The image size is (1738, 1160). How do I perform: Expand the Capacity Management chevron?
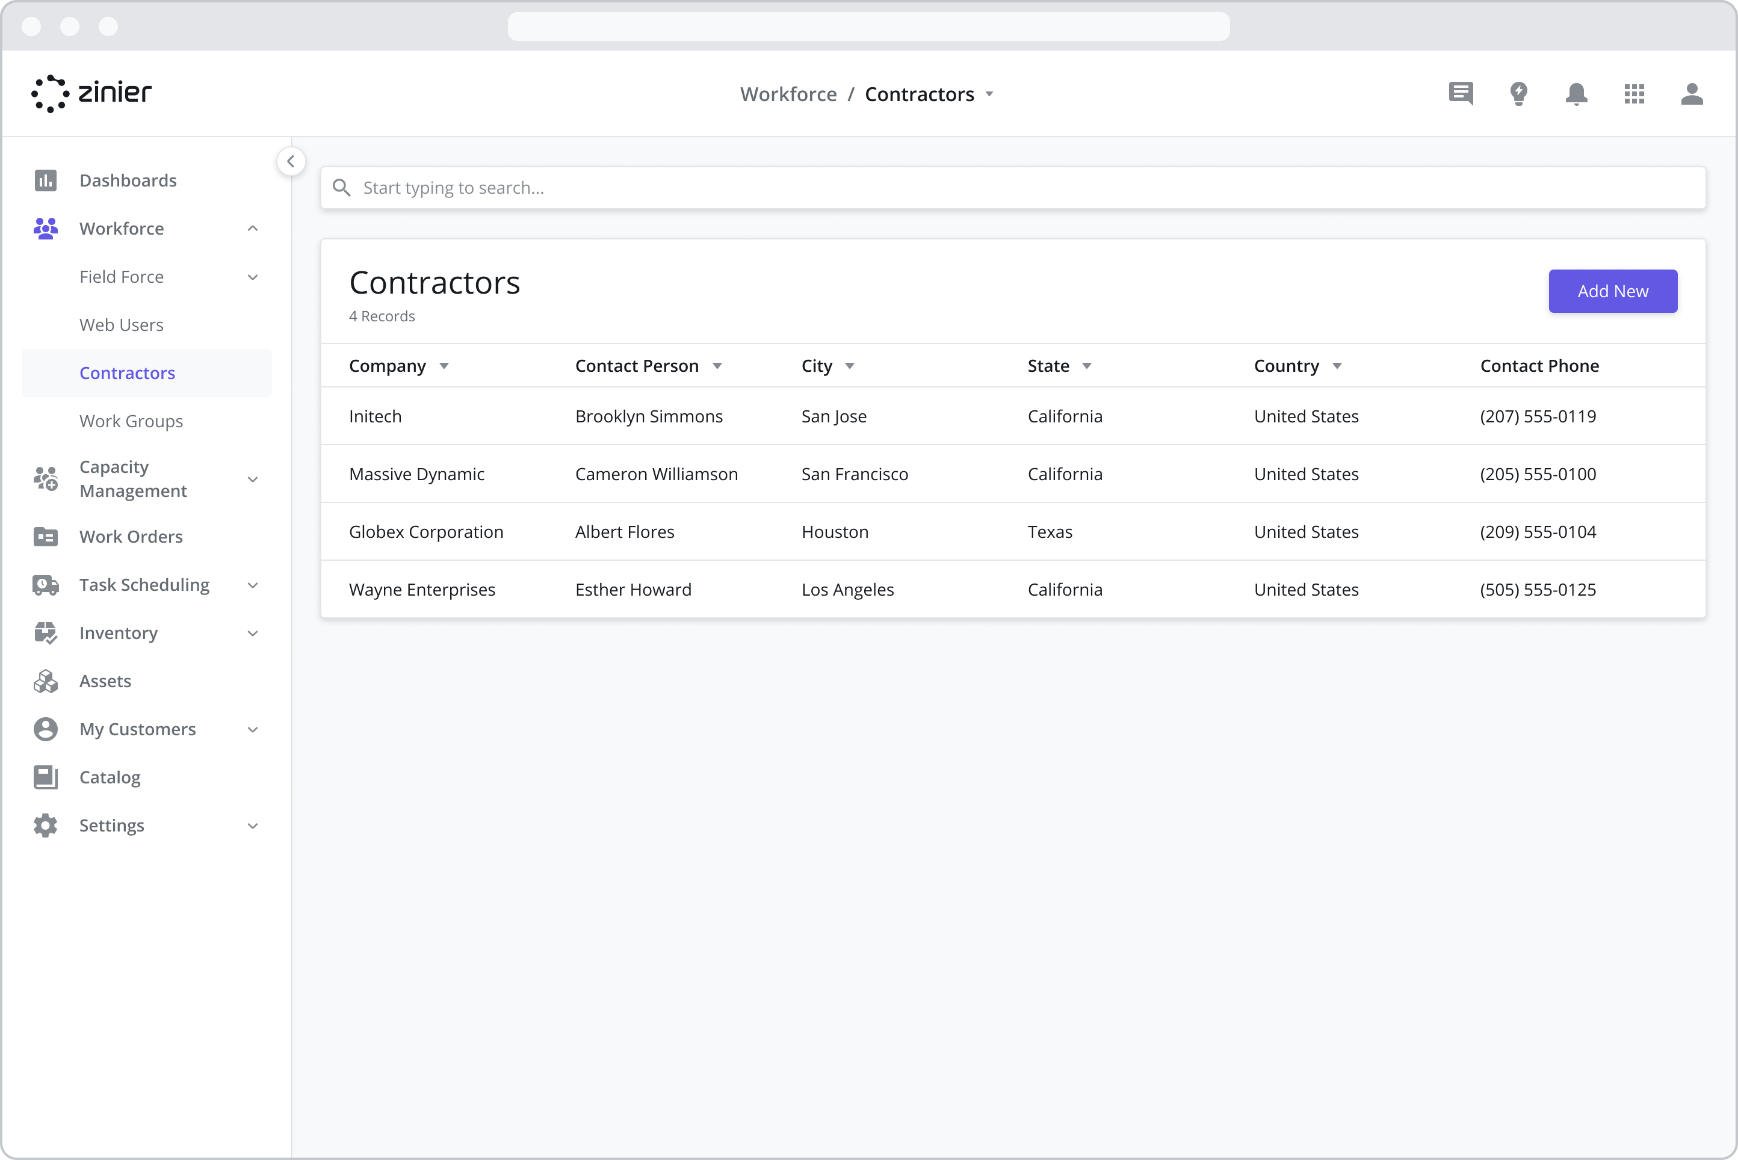pyautogui.click(x=252, y=479)
